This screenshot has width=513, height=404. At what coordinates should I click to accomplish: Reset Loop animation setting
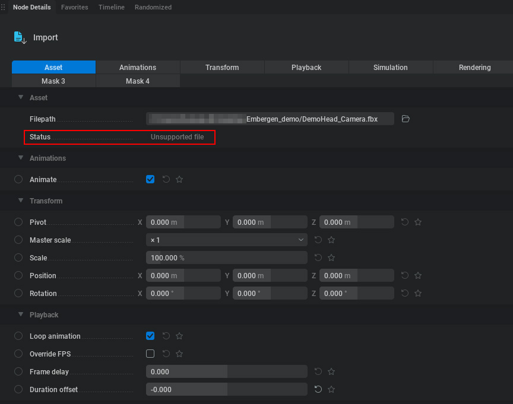click(x=166, y=336)
